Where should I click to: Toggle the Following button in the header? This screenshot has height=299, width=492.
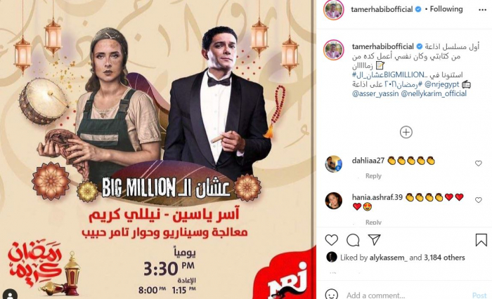point(446,9)
